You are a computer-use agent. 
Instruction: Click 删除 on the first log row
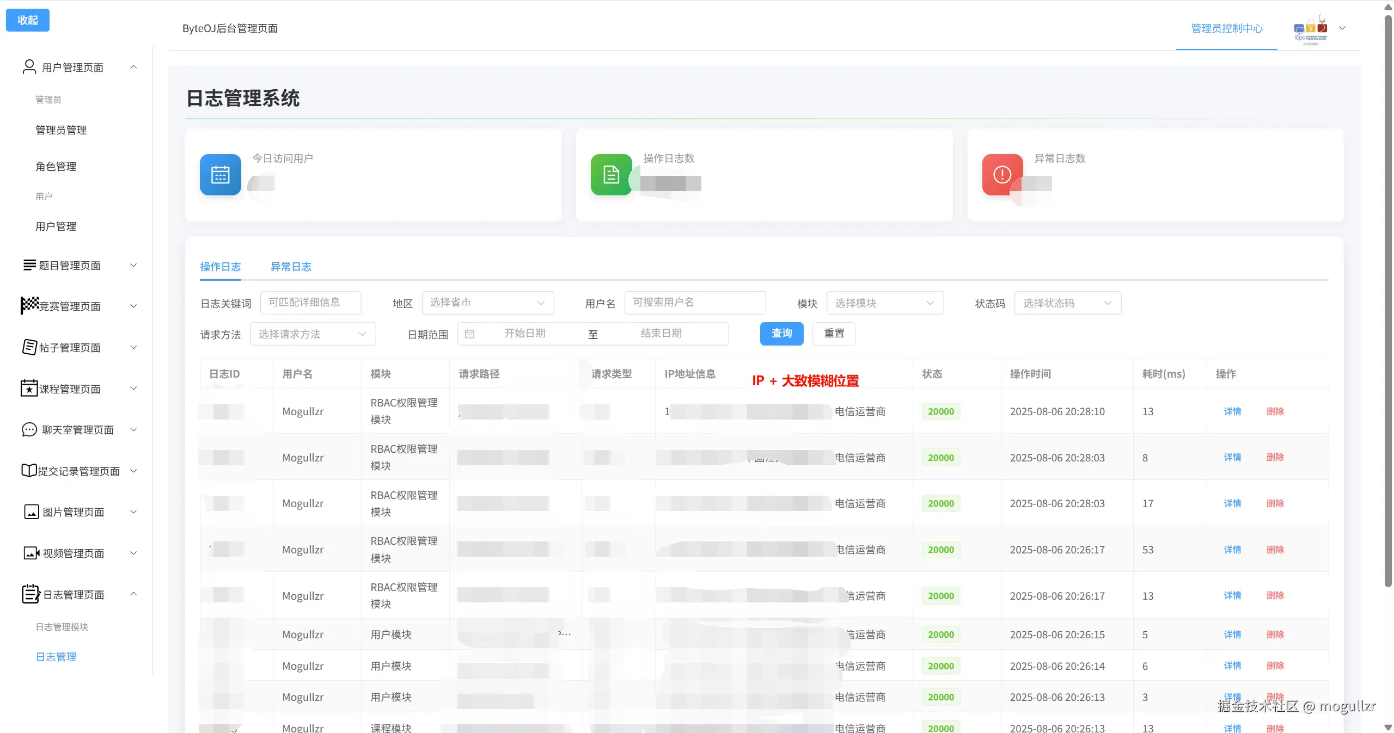click(x=1275, y=411)
